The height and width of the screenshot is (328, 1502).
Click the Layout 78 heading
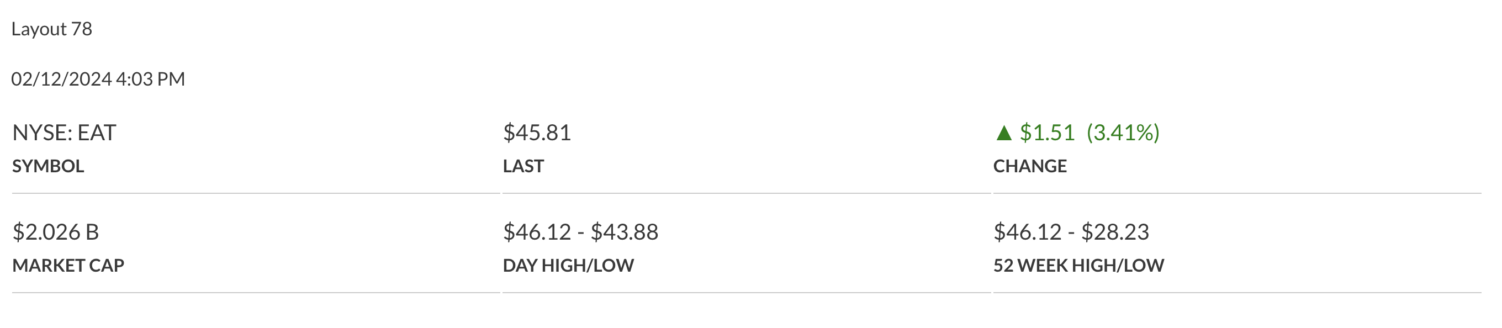pos(52,29)
